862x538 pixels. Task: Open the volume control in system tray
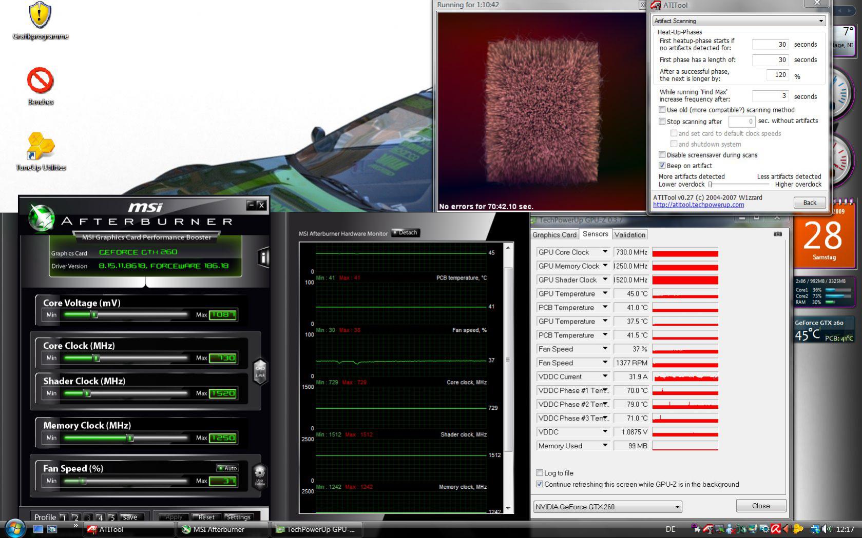point(827,529)
